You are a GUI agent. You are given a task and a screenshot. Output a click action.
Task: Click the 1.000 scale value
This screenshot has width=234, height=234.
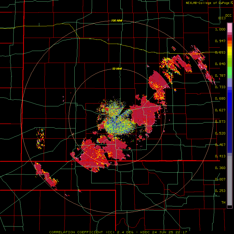[x=220, y=29]
